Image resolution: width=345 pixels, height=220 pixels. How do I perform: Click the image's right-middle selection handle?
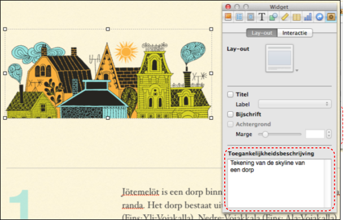pyautogui.click(x=211, y=73)
